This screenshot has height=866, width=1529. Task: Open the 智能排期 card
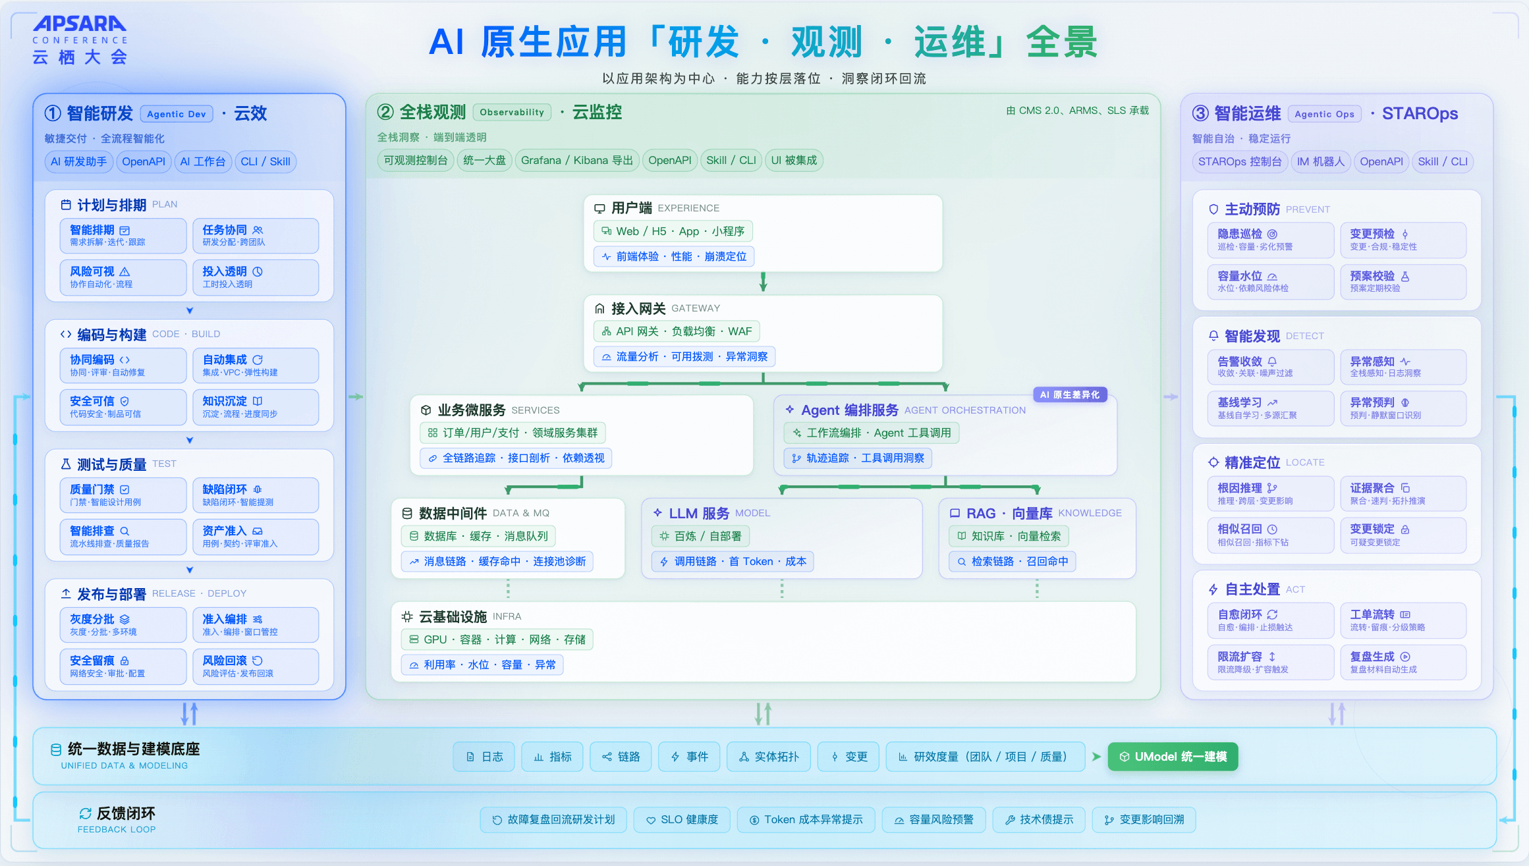[x=123, y=236]
